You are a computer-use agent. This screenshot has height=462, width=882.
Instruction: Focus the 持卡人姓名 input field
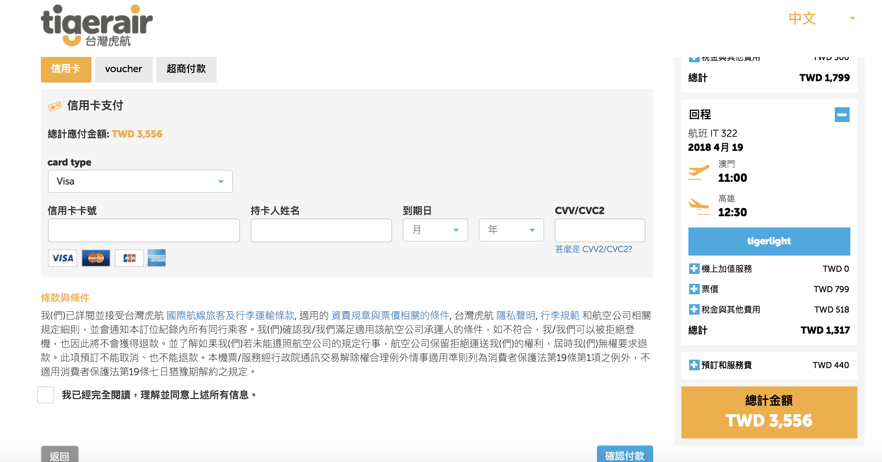tap(321, 230)
